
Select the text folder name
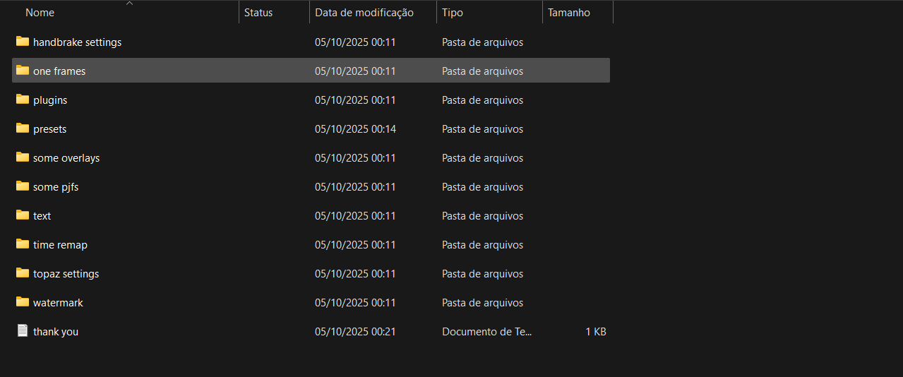pos(42,216)
